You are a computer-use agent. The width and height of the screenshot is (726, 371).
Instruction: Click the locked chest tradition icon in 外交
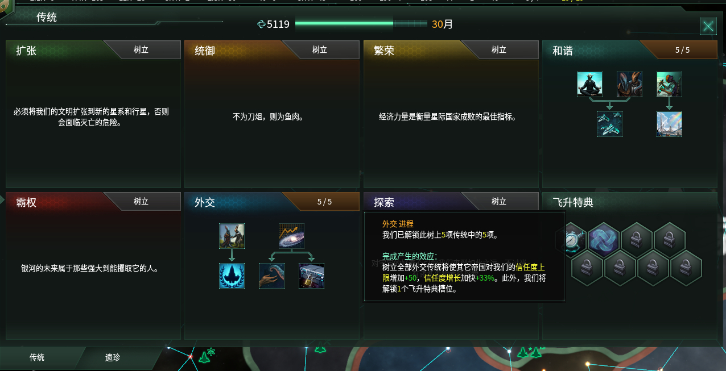(x=311, y=276)
